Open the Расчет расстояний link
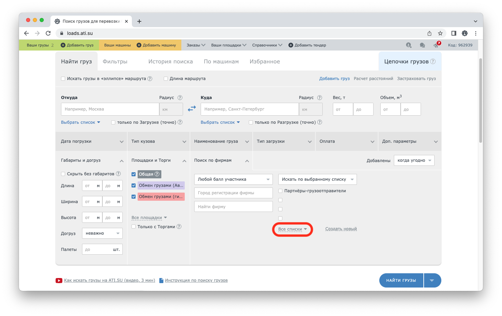502x316 pixels. pos(374,79)
